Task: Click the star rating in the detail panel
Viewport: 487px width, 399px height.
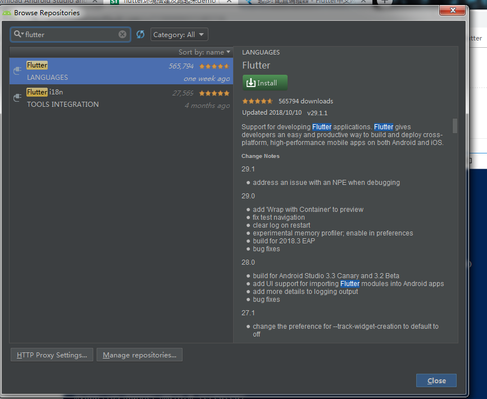Action: [x=257, y=101]
